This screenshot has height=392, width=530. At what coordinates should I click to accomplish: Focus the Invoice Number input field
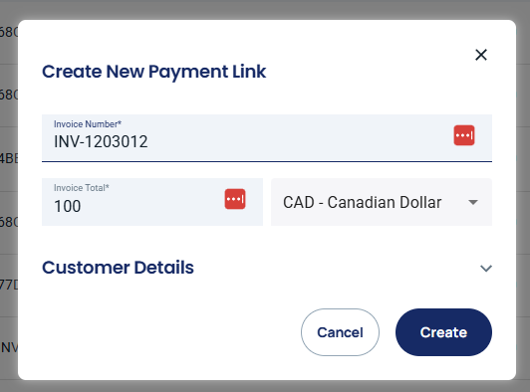click(267, 138)
